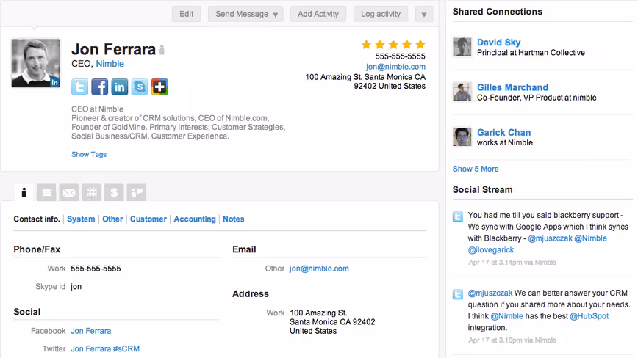This screenshot has width=638, height=358.
Task: Click the jon@nimble.com email in the header
Action: click(x=395, y=67)
